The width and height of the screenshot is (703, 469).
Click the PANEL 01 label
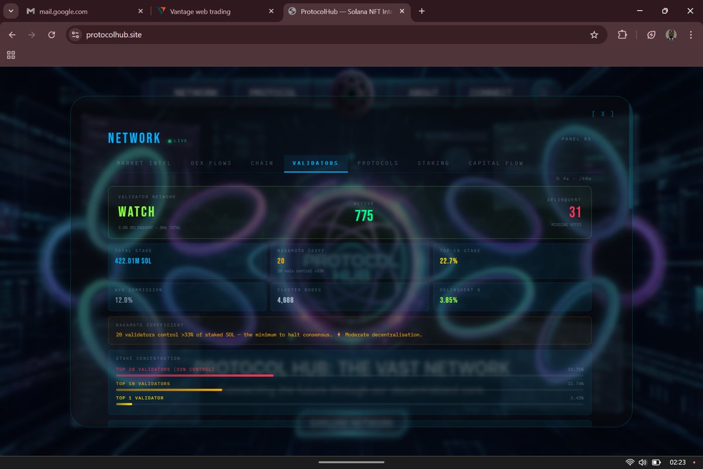tap(576, 139)
